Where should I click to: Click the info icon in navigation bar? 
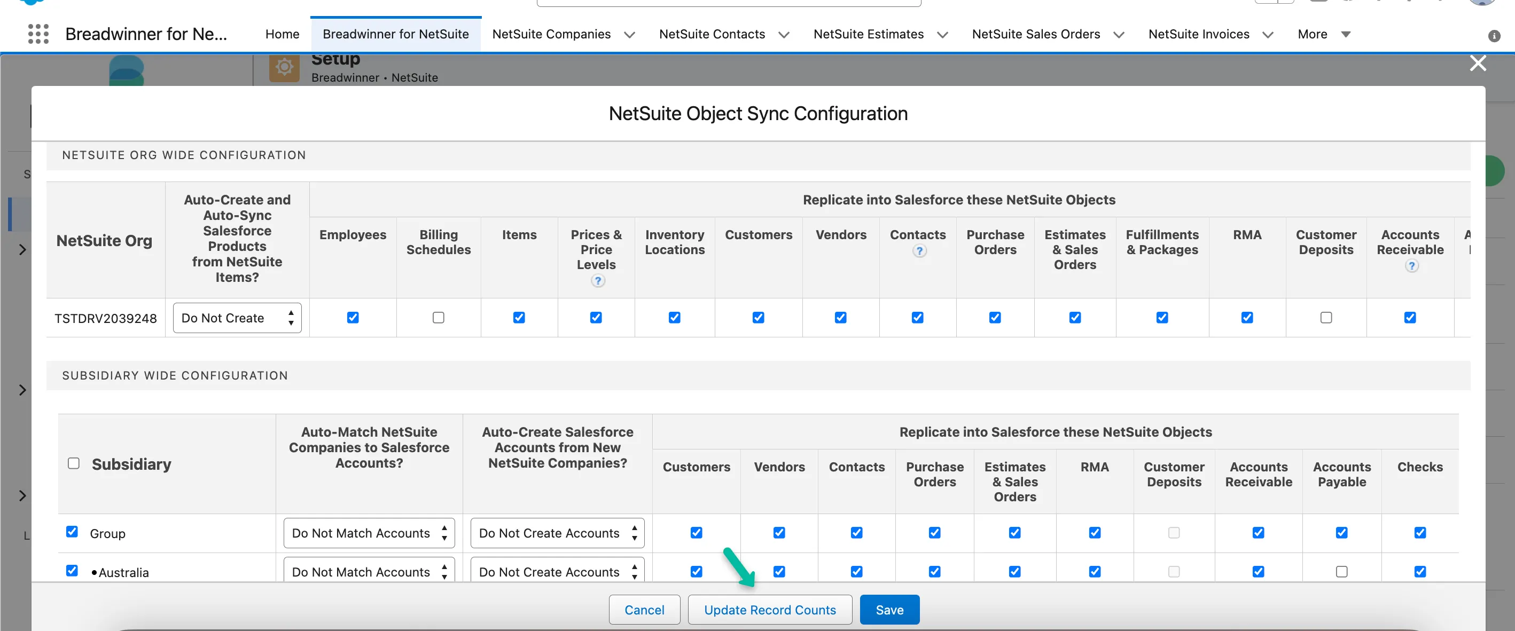pyautogui.click(x=1494, y=36)
